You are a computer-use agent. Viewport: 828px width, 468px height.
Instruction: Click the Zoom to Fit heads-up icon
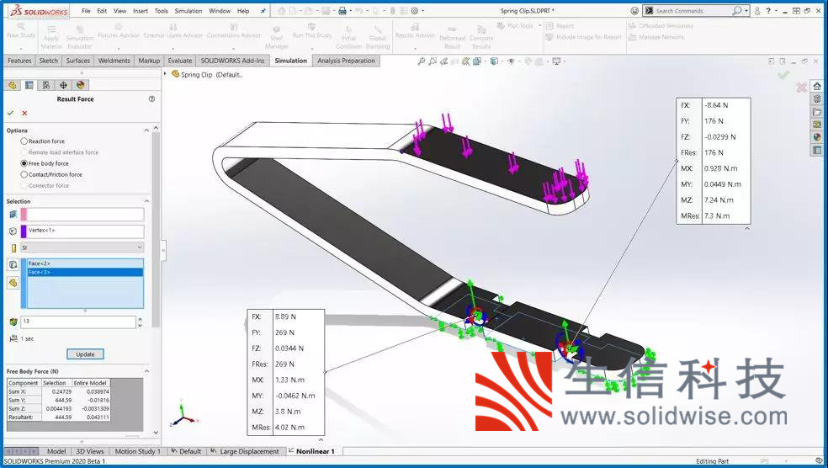click(422, 61)
